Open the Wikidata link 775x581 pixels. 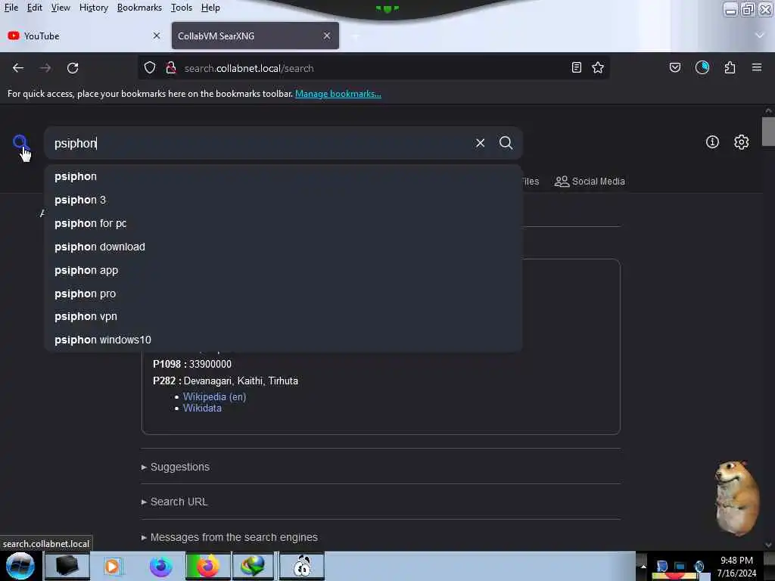pyautogui.click(x=202, y=408)
